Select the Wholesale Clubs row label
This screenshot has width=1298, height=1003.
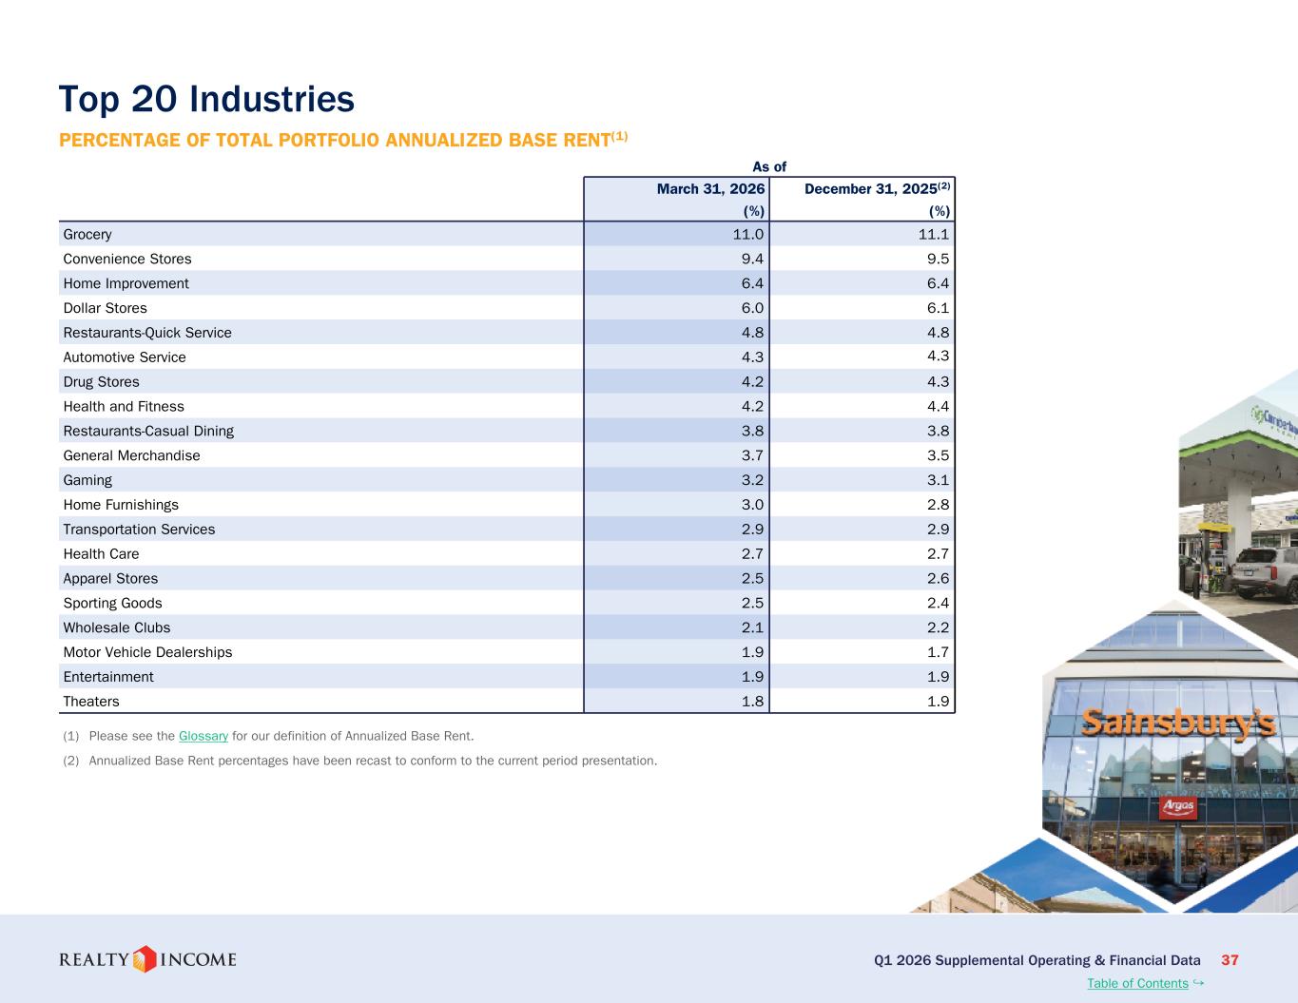pyautogui.click(x=117, y=627)
